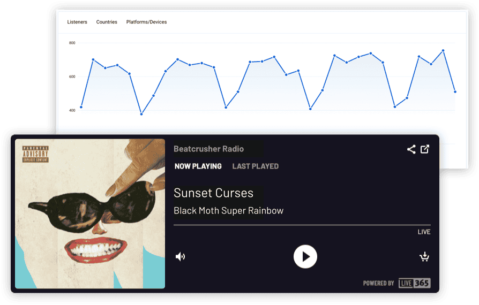
Task: Mute the volume speaker icon
Action: tap(180, 257)
